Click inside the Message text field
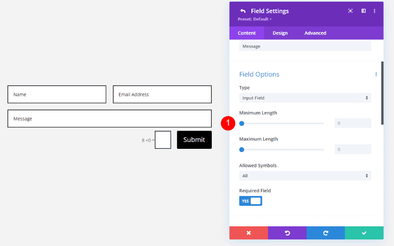 (x=110, y=118)
